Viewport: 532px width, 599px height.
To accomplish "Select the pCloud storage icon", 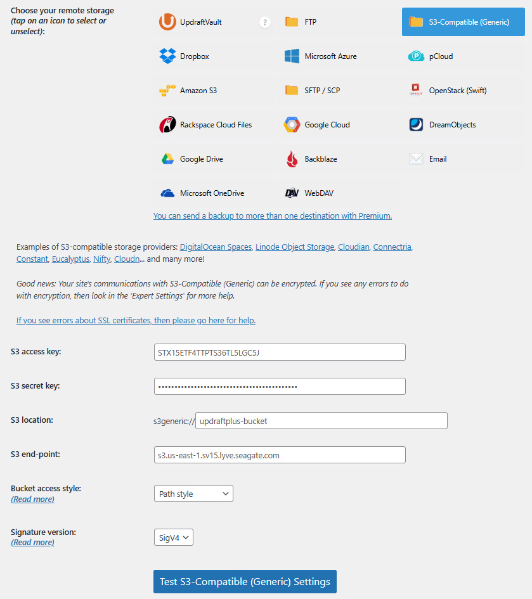I will 416,56.
